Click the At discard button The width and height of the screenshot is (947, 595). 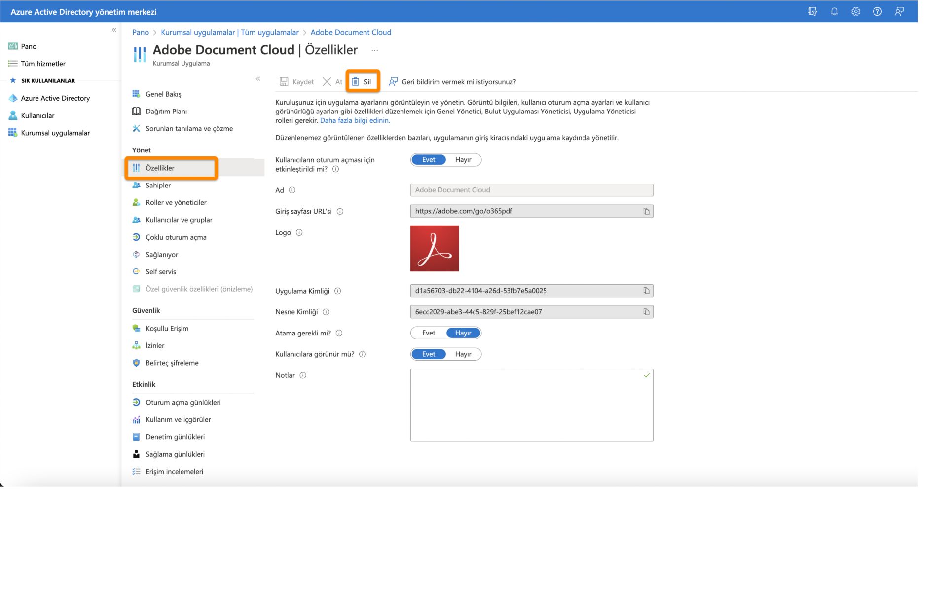point(332,82)
